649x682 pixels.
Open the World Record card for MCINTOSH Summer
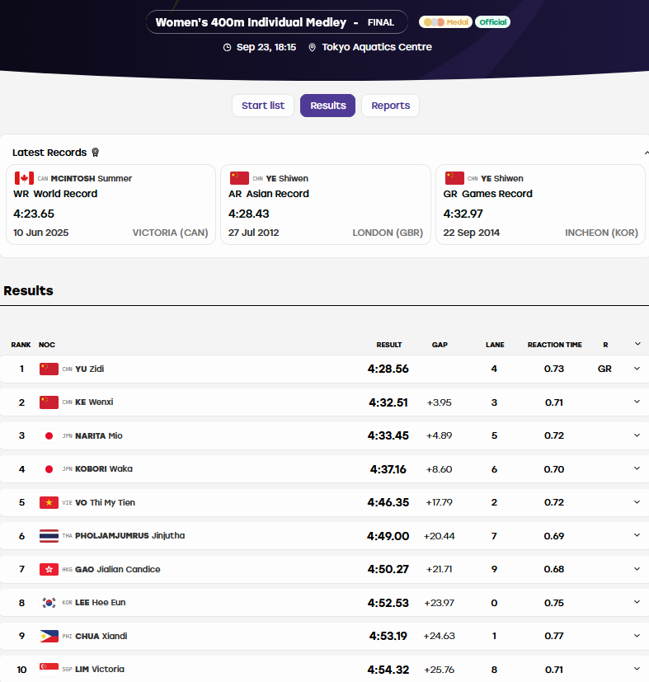click(x=111, y=205)
